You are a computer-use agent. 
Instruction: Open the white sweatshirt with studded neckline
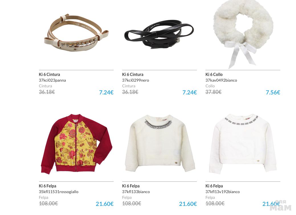coord(243,144)
